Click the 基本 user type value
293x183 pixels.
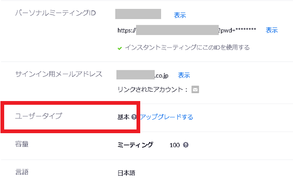coord(124,117)
